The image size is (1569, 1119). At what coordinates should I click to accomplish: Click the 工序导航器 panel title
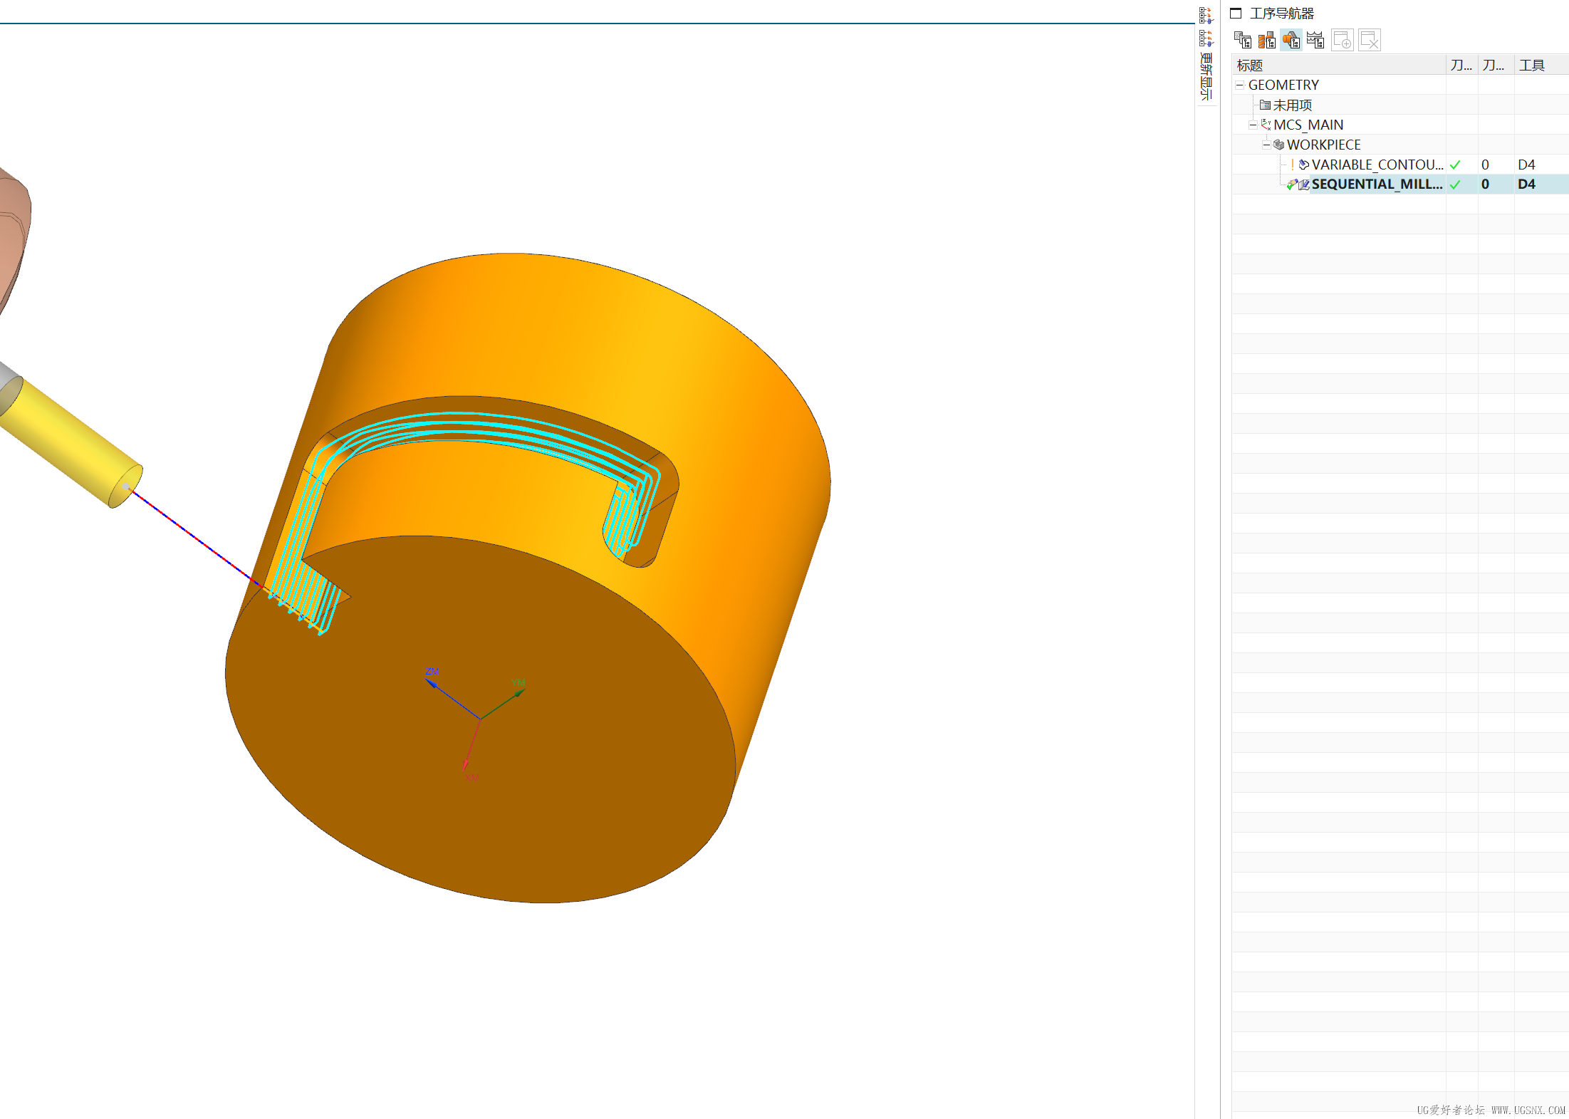click(x=1282, y=14)
